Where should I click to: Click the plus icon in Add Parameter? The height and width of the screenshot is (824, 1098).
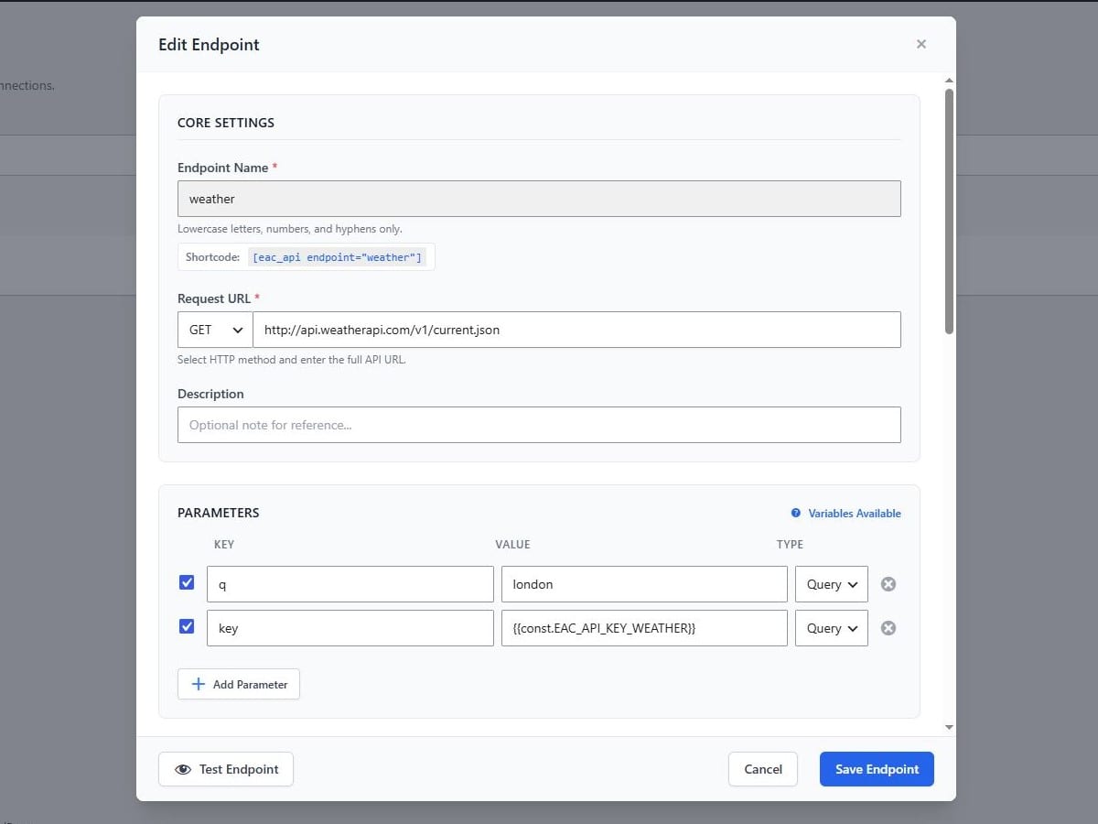click(198, 684)
